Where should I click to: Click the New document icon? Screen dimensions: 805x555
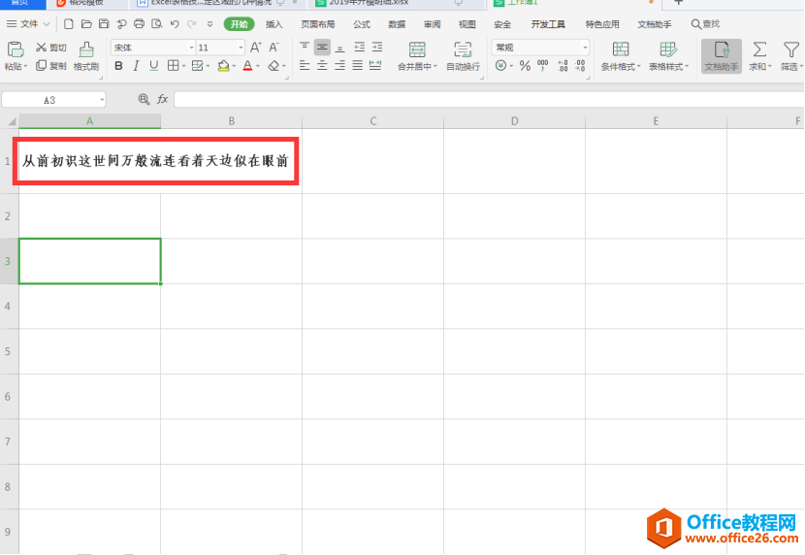(x=68, y=23)
